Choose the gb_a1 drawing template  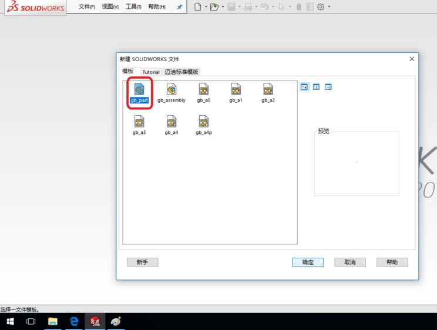[236, 93]
